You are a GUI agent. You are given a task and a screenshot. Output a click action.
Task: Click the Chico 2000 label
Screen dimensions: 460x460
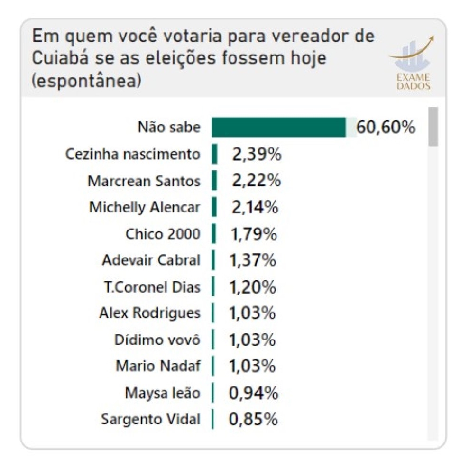[163, 234]
